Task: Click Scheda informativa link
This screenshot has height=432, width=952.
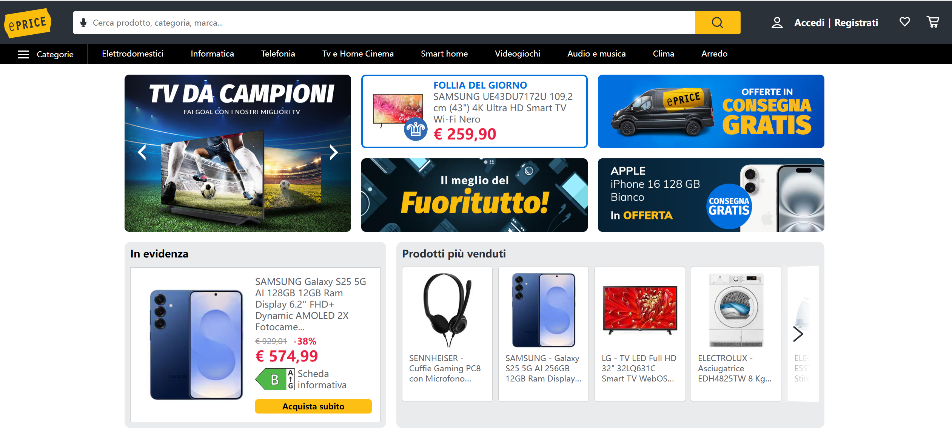Action: 322,379
